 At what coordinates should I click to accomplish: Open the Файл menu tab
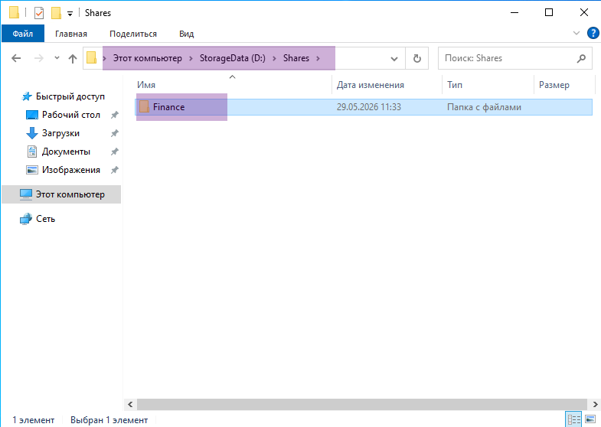[x=23, y=34]
